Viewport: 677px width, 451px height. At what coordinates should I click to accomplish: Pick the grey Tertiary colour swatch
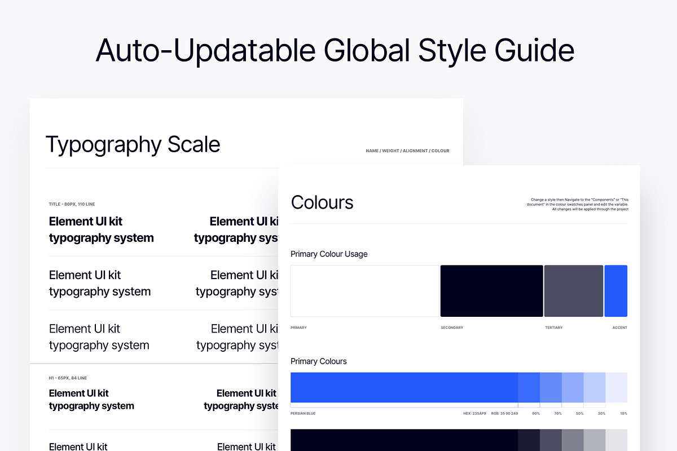pos(573,291)
